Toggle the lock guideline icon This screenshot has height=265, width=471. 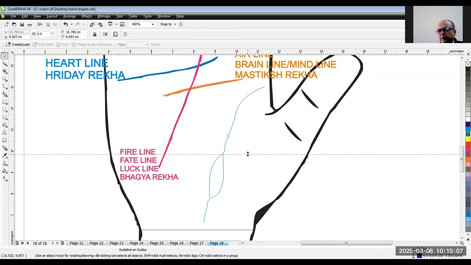(x=95, y=34)
